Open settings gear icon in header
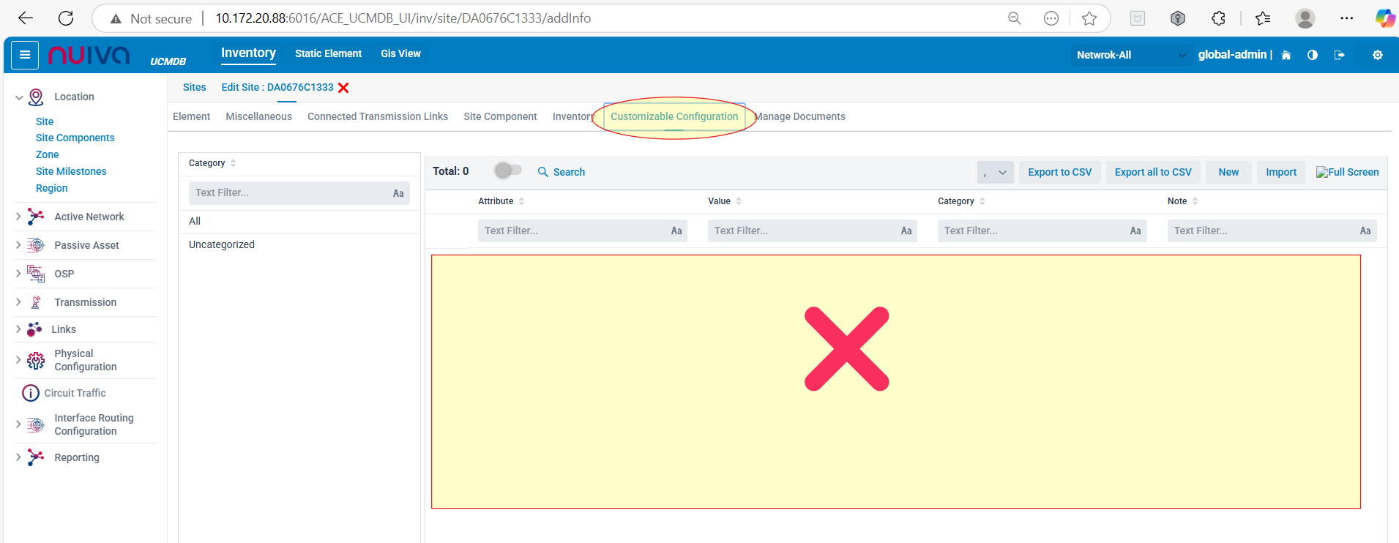1399x543 pixels. [1377, 55]
